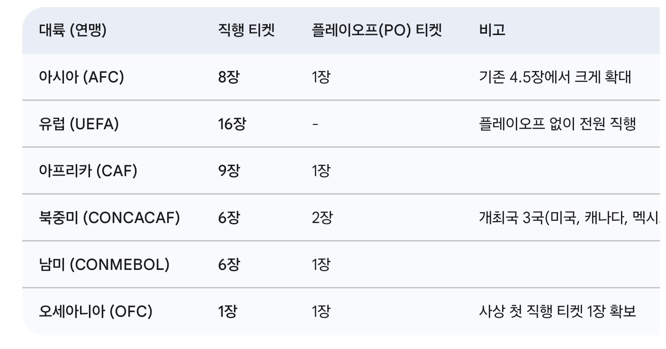Select the 오세아니아 (OFC) cell
666x349 pixels.
96,311
